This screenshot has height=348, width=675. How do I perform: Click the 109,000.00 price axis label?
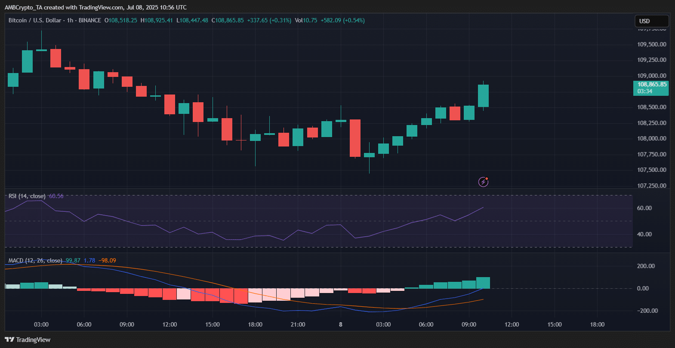point(651,76)
